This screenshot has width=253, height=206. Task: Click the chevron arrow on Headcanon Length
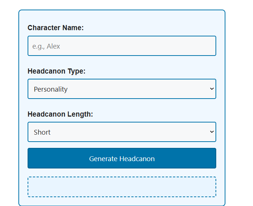211,132
